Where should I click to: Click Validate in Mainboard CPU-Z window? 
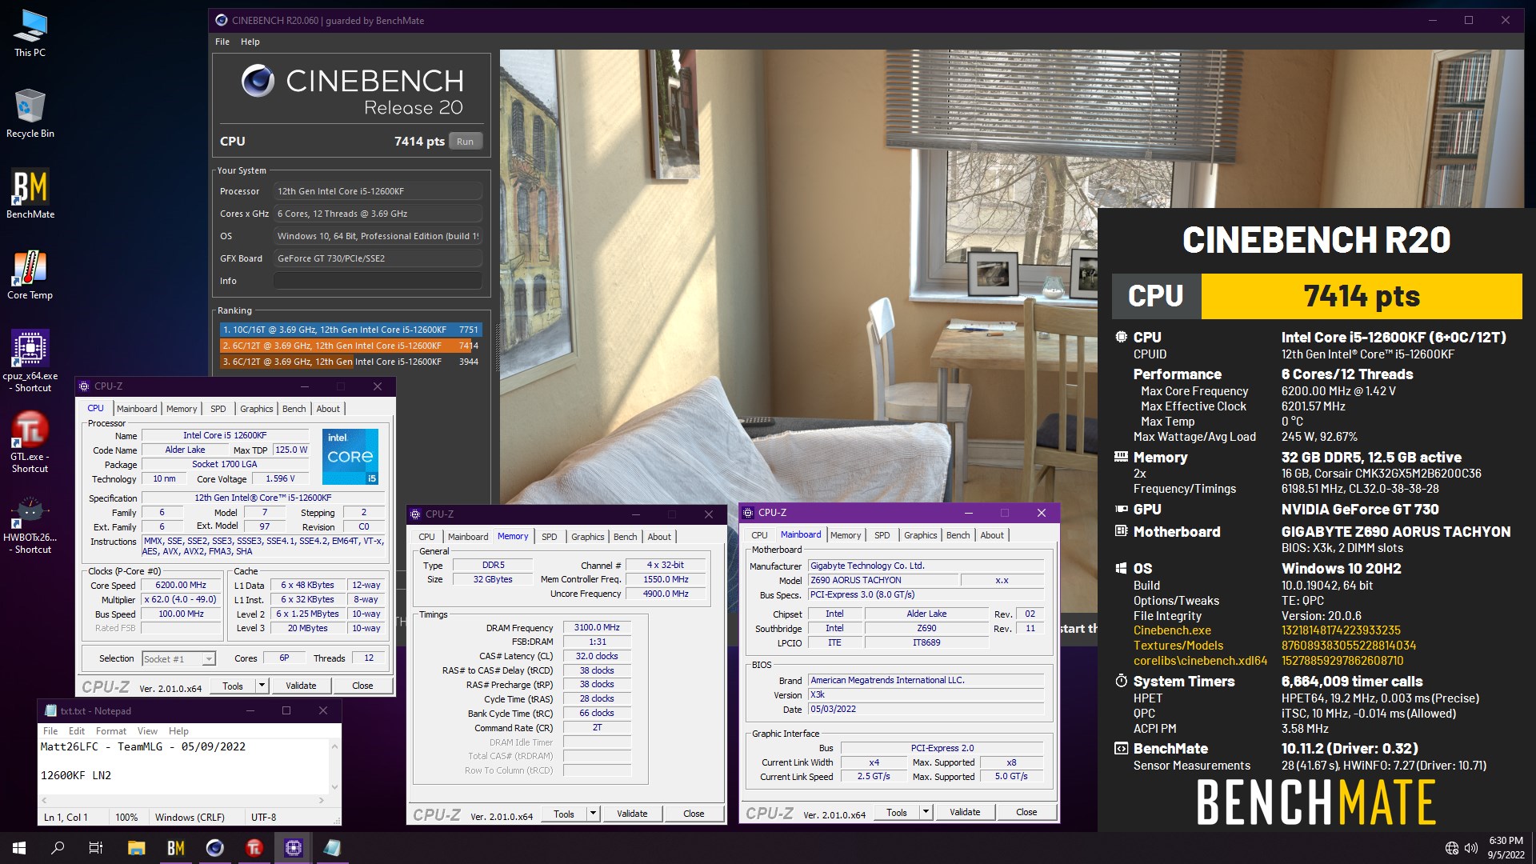click(965, 812)
